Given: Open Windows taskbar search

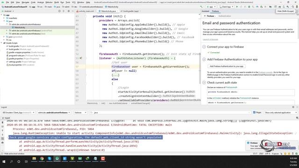Looking at the screenshot, I should point(11,161).
